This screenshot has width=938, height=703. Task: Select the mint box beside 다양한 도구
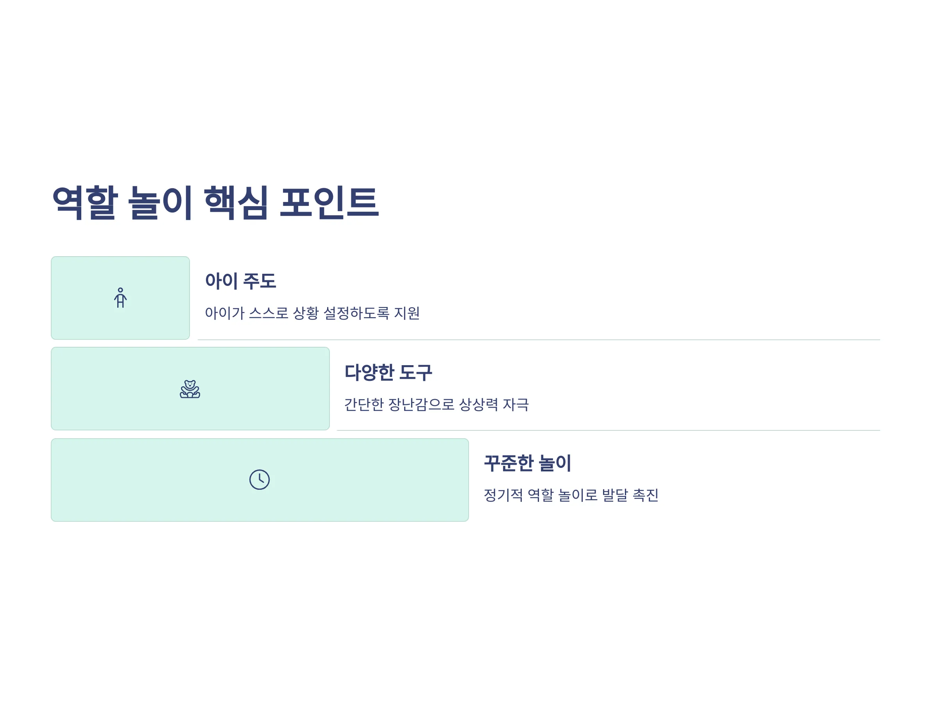coord(190,389)
